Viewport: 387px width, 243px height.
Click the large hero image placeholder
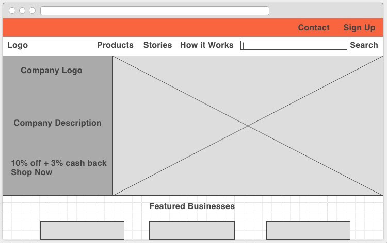(248, 126)
